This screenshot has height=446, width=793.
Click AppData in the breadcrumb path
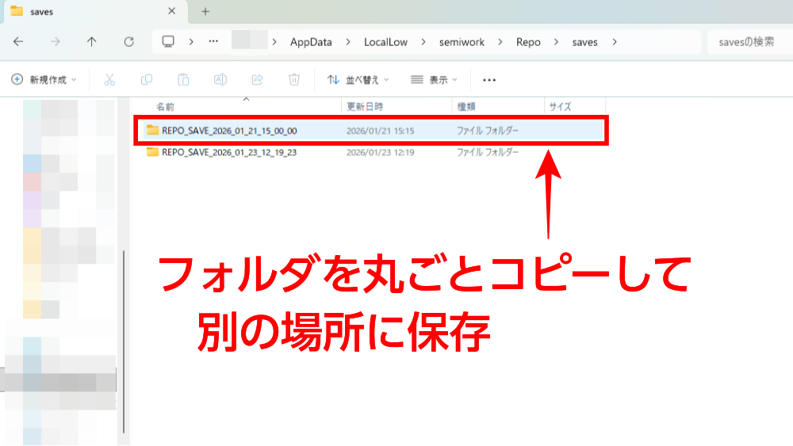click(311, 42)
